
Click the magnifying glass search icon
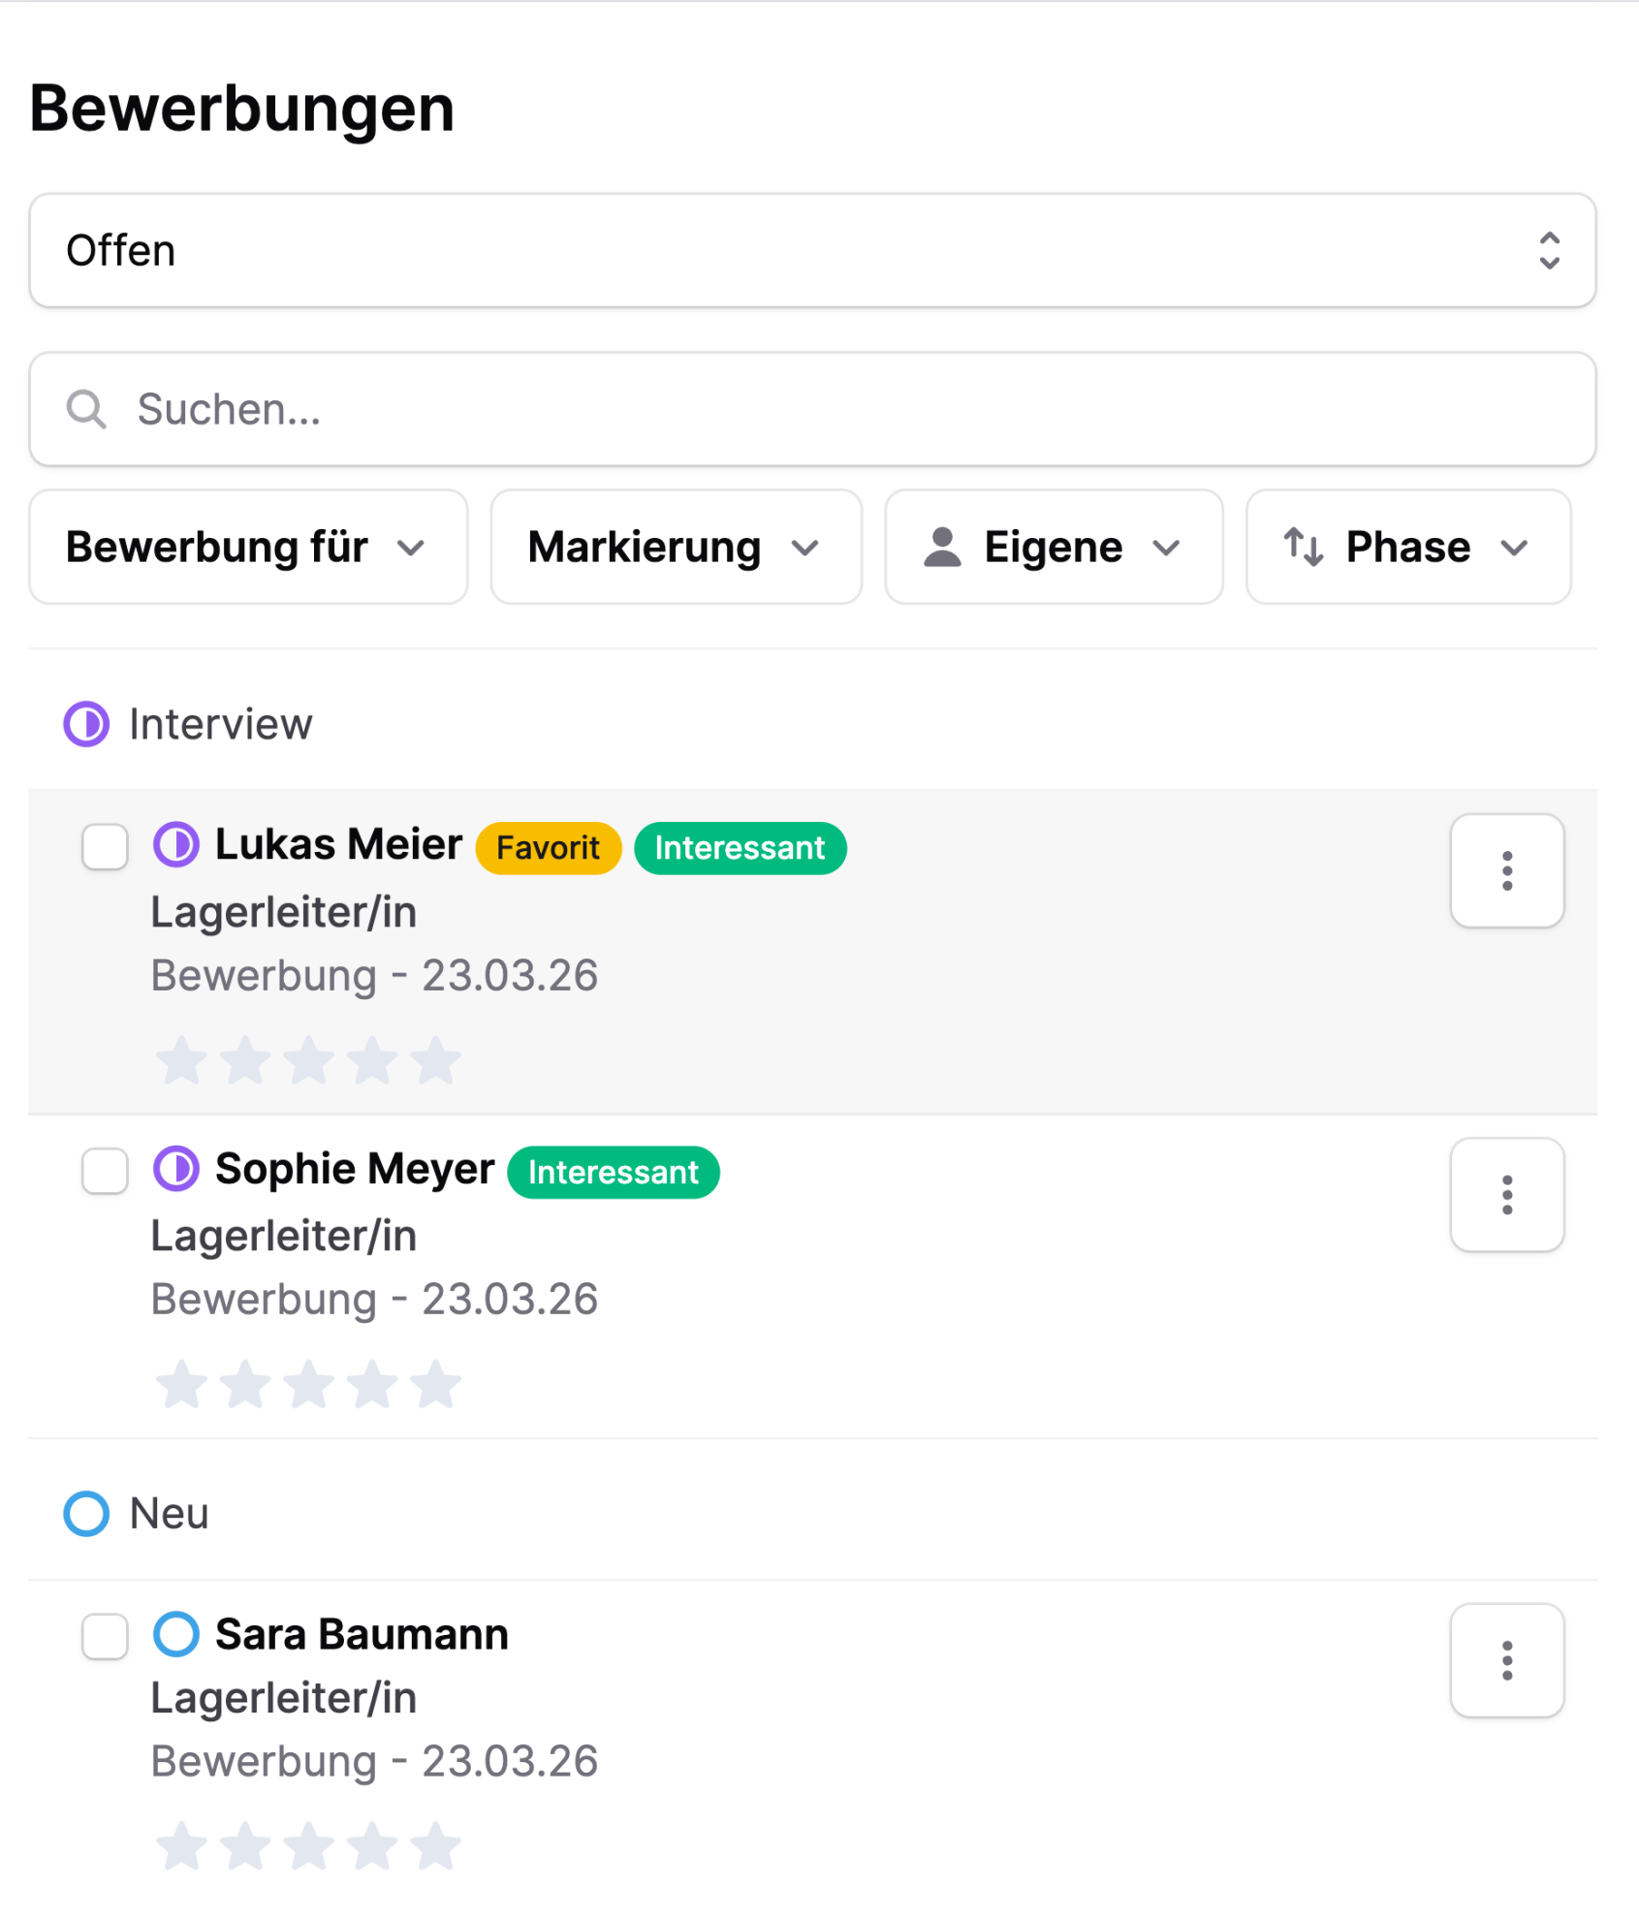tap(86, 409)
